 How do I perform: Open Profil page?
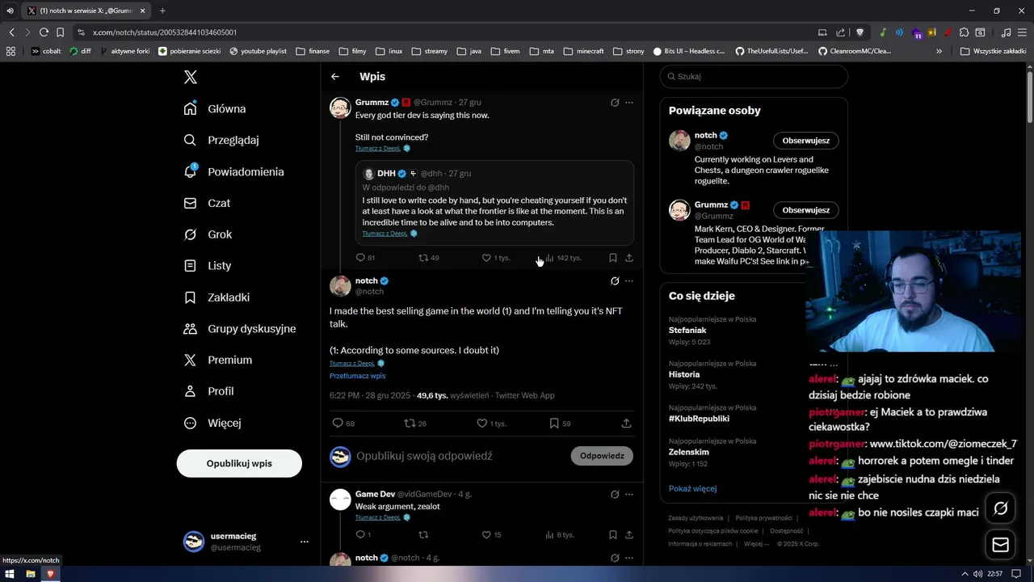pyautogui.click(x=209, y=391)
